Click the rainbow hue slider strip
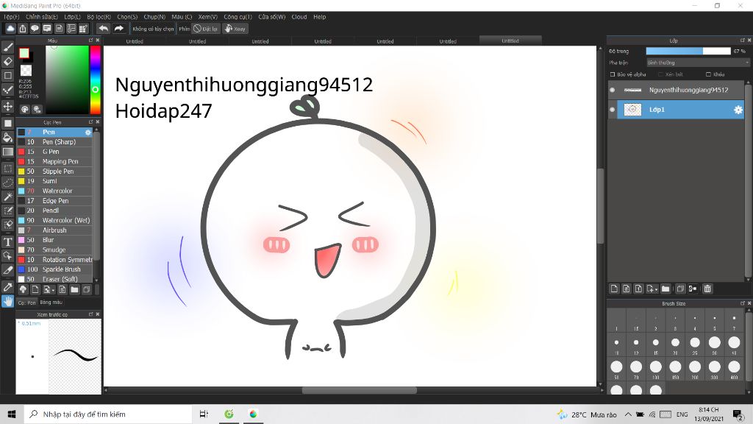753x424 pixels. click(x=96, y=79)
